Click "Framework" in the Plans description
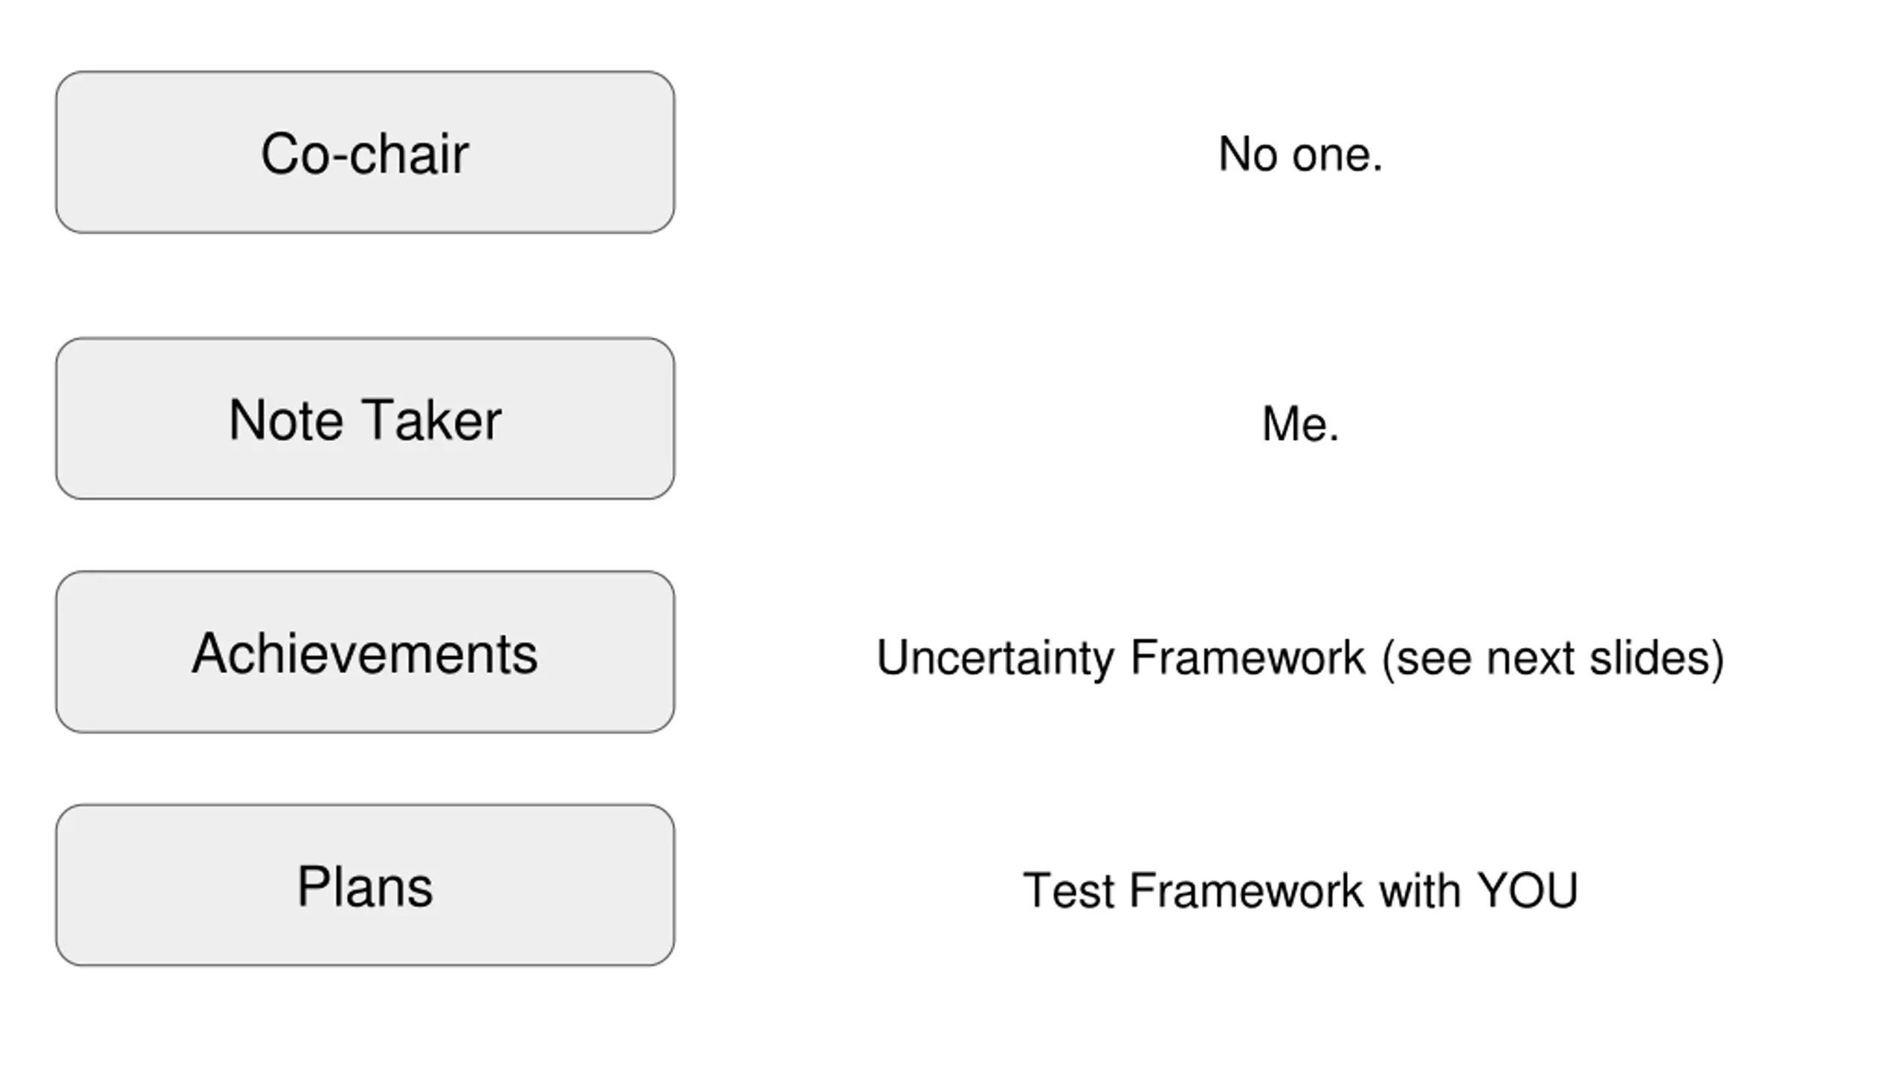Image resolution: width=1903 pixels, height=1070 pixels. (1247, 891)
